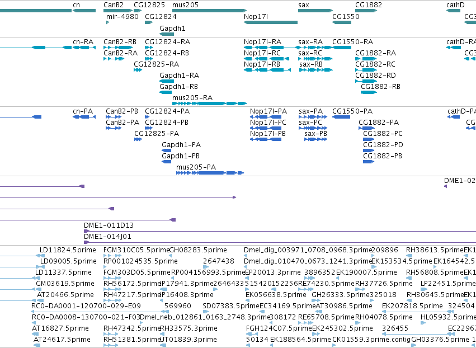
Task: Click the cn gene arrow glyph
Action: click(84, 11)
